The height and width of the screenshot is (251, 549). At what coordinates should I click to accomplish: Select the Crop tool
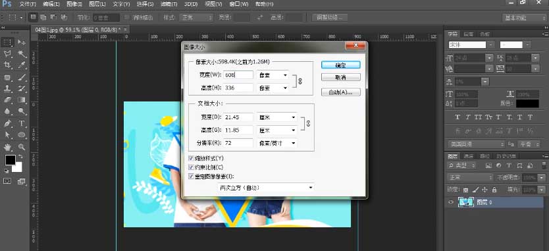pos(8,65)
